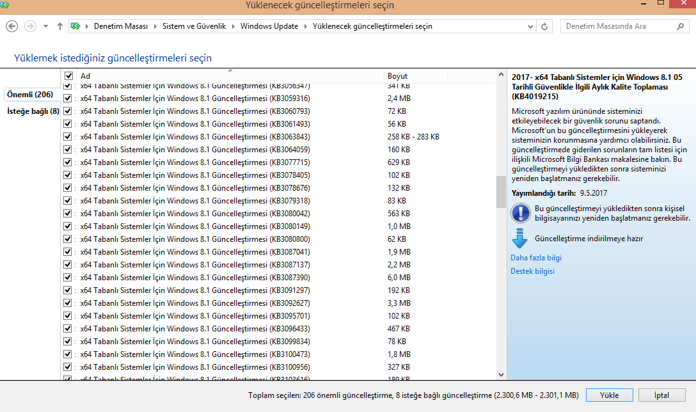Uncheck the KB3061493 update checkbox
696x412 pixels.
click(67, 124)
